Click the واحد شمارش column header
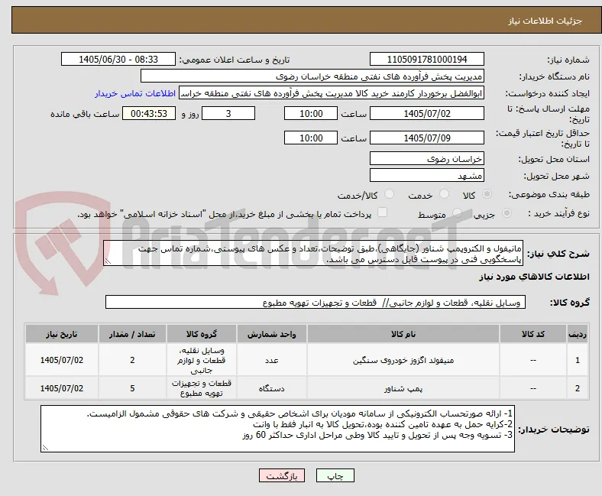The image size is (602, 496). [x=272, y=334]
